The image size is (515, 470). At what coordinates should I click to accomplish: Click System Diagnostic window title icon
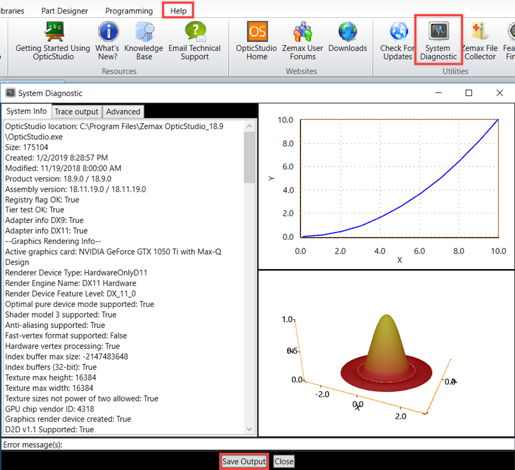click(x=10, y=93)
